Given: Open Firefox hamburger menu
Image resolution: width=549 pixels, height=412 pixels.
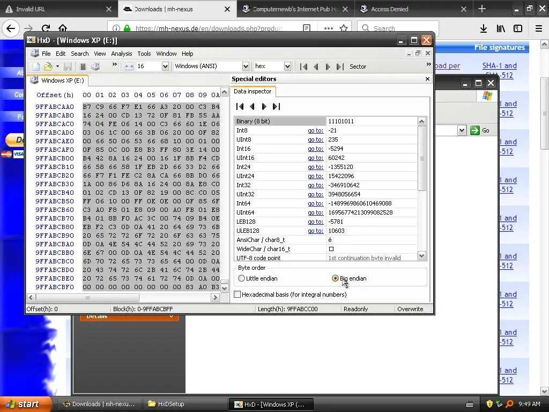Looking at the screenshot, I should [x=539, y=28].
